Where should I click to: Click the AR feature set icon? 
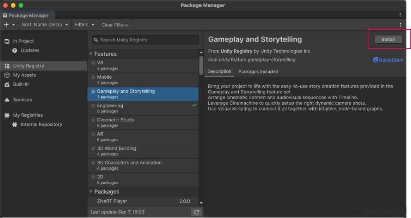[x=93, y=134]
